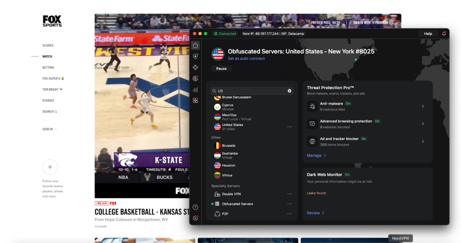Open Double VPN more options dots
Screen dimensions: 461x243
[x=289, y=194]
